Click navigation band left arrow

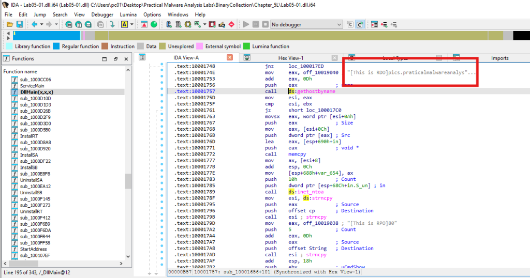(x=8, y=34)
